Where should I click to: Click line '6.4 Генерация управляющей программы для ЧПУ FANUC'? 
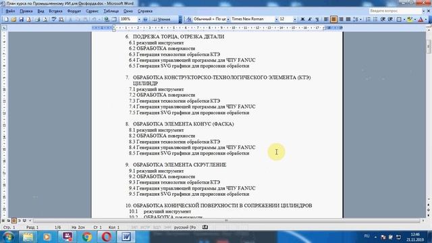point(192,60)
